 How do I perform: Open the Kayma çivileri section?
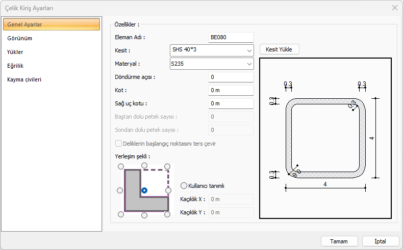pos(24,79)
